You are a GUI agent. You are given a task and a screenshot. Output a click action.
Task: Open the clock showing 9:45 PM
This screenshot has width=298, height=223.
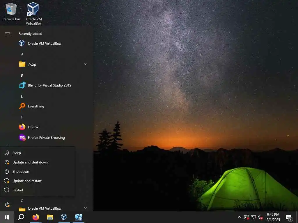pyautogui.click(x=273, y=217)
